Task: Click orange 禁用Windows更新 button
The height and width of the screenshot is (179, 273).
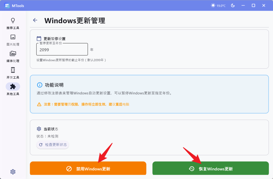Action: [x=88, y=168]
